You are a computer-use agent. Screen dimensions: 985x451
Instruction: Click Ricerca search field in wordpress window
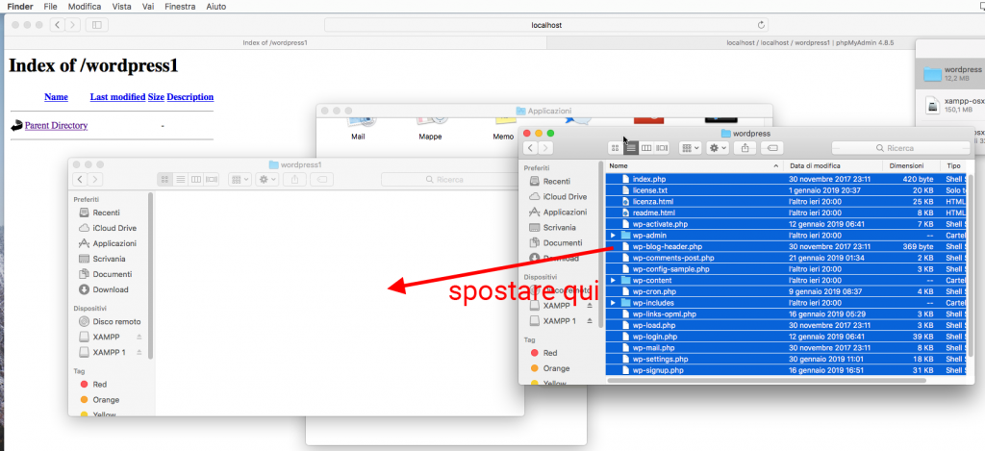899,148
